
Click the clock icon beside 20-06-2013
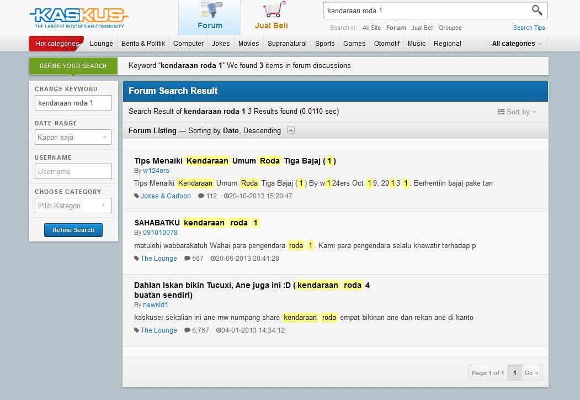point(212,258)
